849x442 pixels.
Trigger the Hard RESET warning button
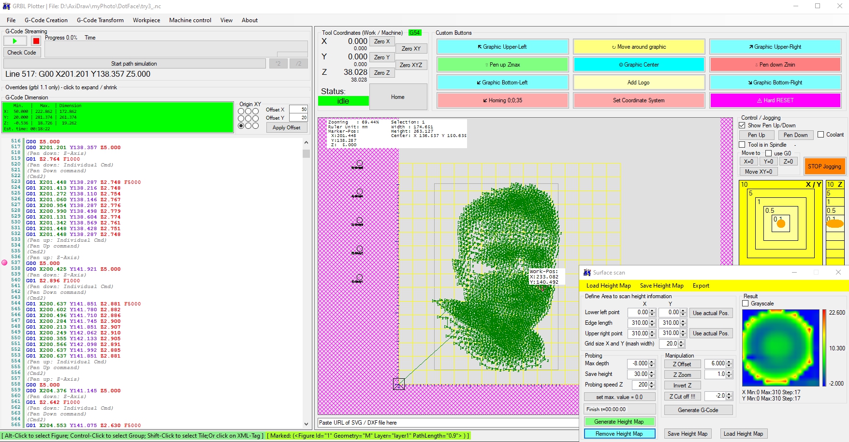tap(775, 100)
